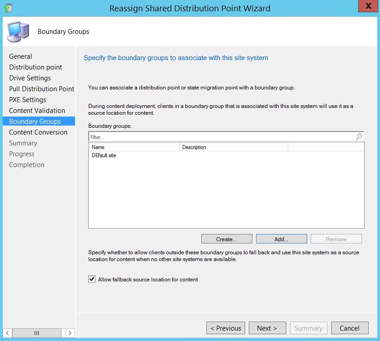This screenshot has height=341, width=380.
Task: Select the Completion step
Action: coord(27,164)
